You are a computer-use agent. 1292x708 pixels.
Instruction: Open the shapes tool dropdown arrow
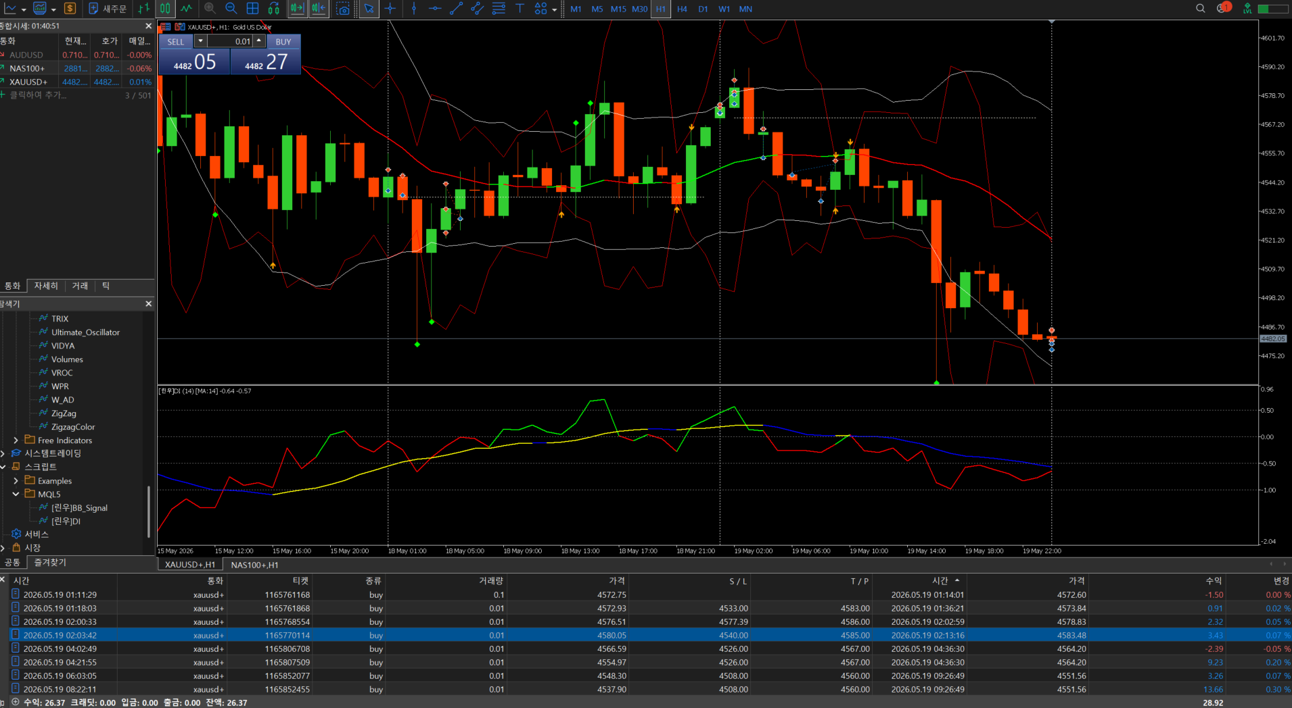click(x=555, y=9)
